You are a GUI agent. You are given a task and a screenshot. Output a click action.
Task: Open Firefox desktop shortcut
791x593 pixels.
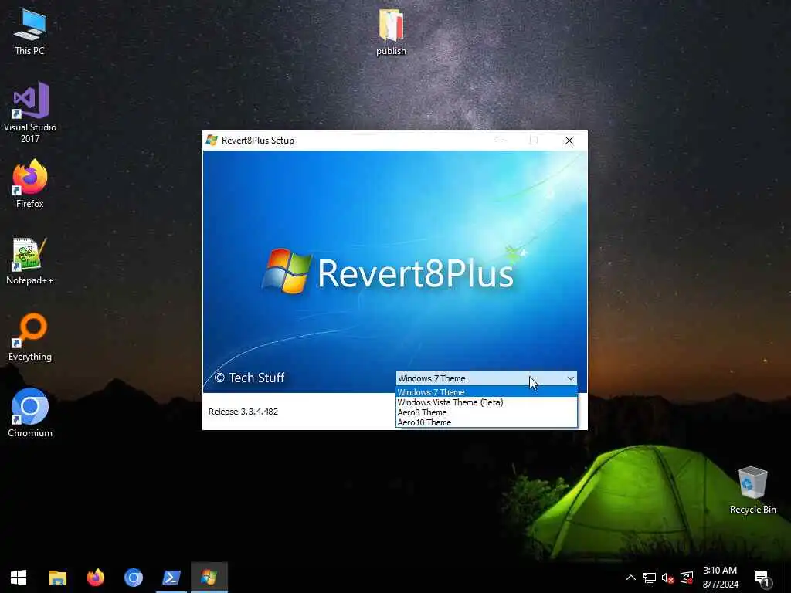tap(30, 184)
